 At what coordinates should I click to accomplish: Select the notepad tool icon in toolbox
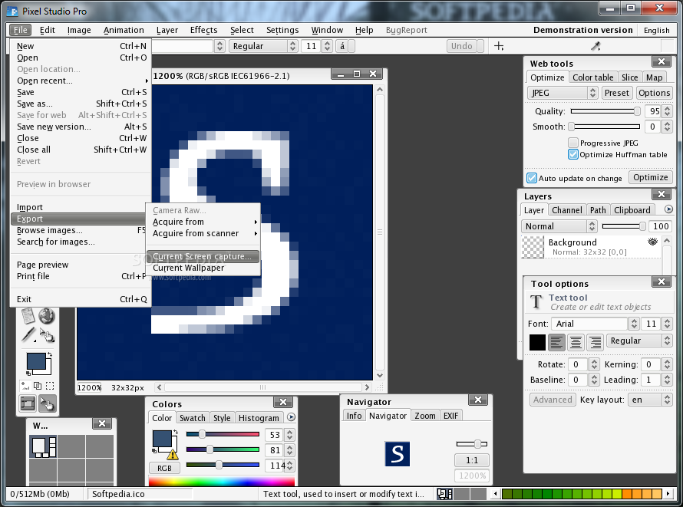28,316
